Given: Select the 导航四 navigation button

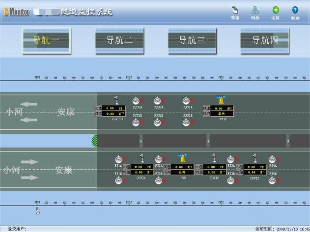Looking at the screenshot, I should tap(265, 40).
